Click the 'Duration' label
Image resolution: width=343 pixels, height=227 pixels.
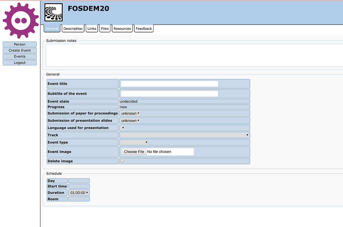tap(56, 193)
